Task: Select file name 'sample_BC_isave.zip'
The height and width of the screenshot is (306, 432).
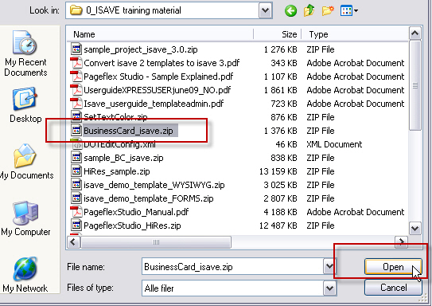Action: coord(123,158)
